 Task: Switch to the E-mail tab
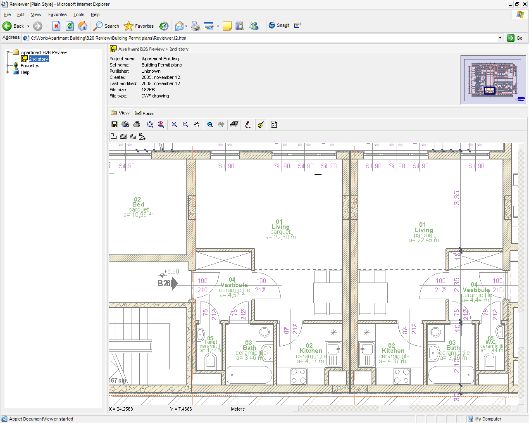tap(145, 113)
